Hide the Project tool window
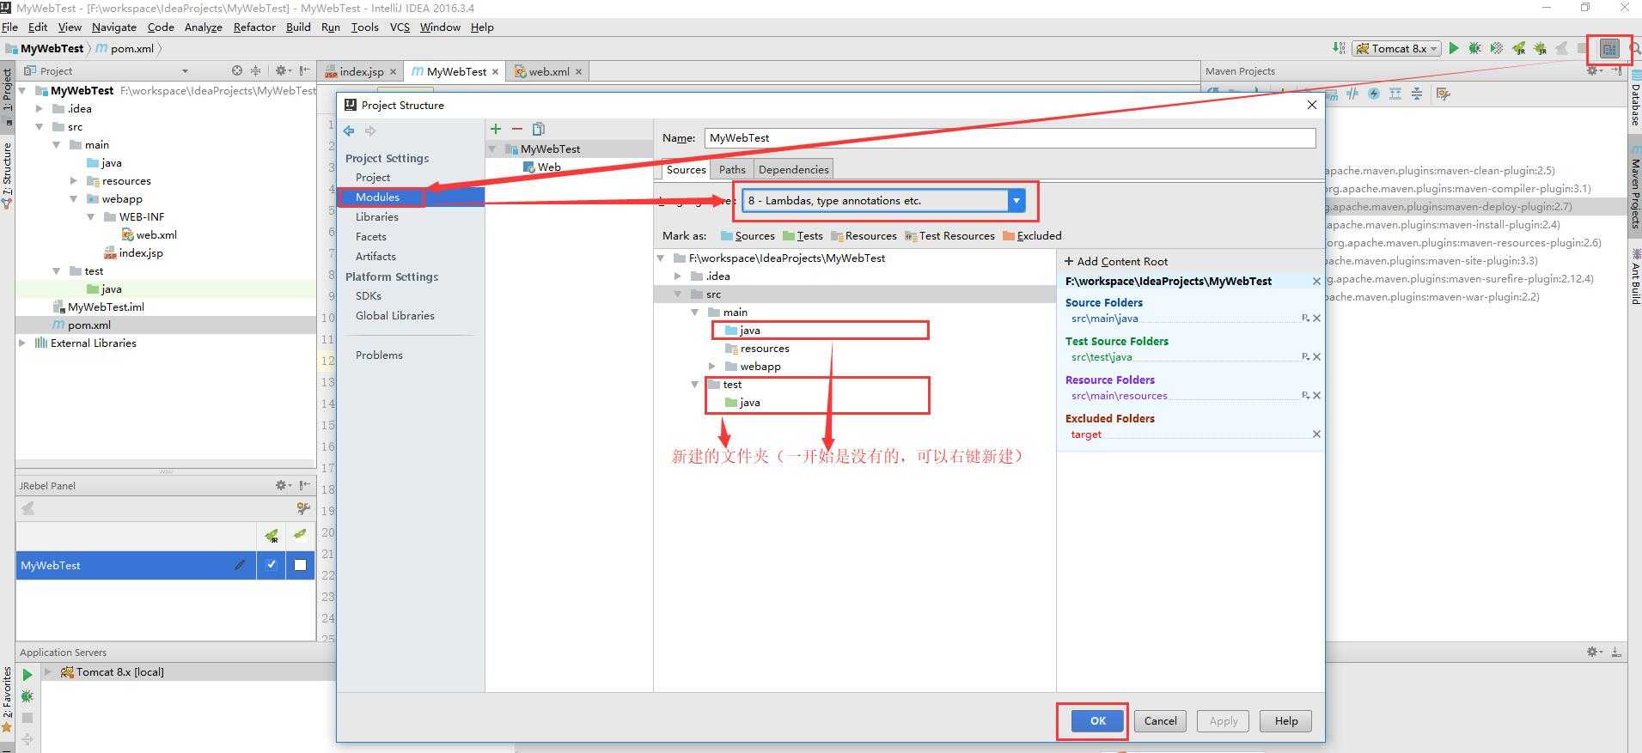 (304, 70)
